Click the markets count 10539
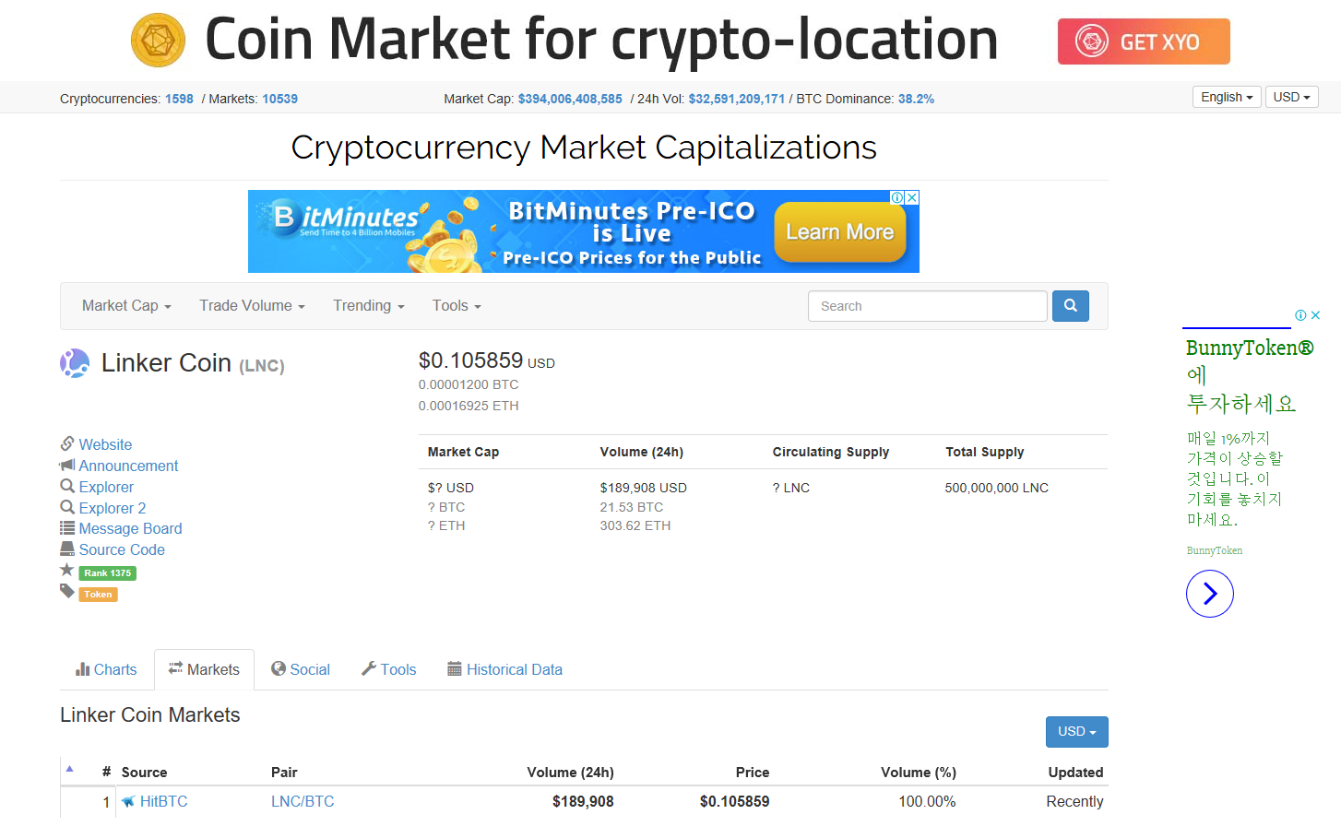Viewport: 1341px width, 838px height. [279, 99]
